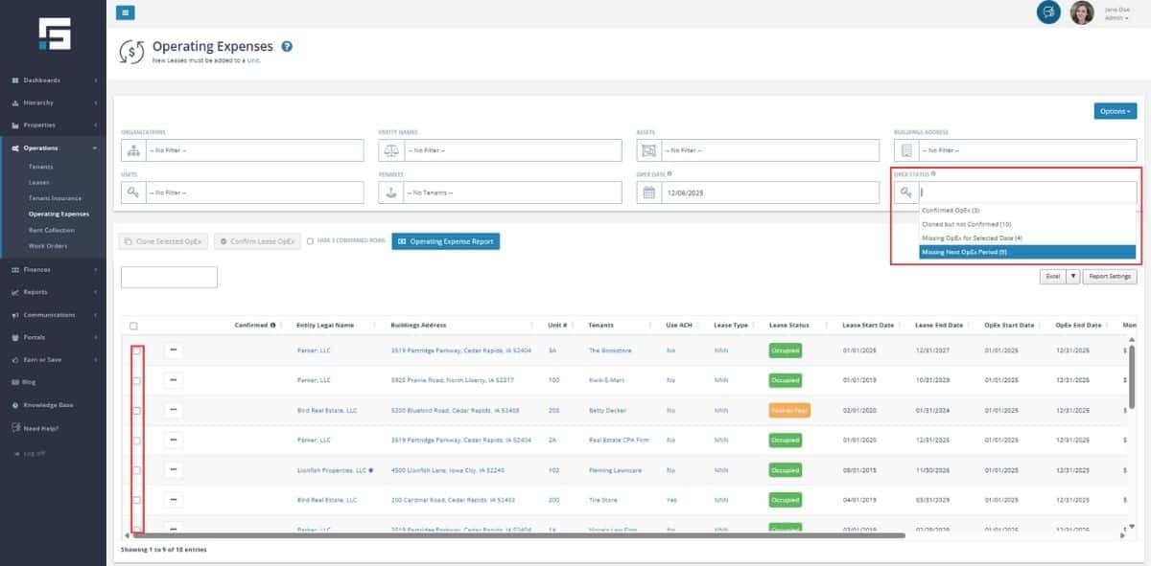
Task: Open Rent Collection in the sidebar
Action: [51, 230]
